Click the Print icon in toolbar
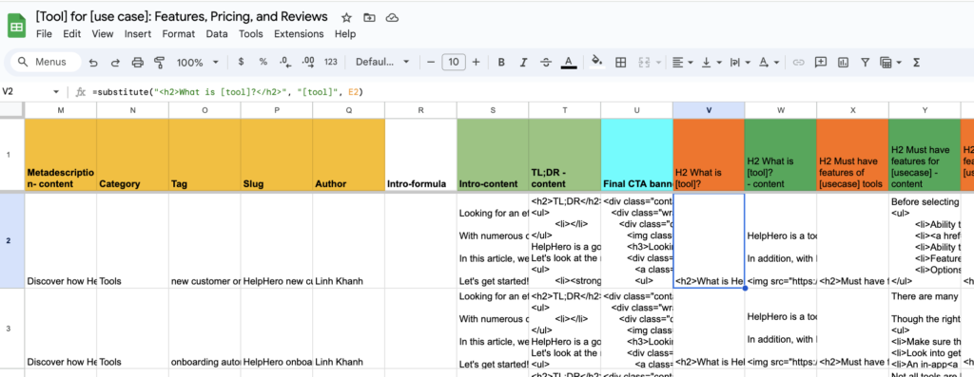The height and width of the screenshot is (377, 974). click(138, 62)
